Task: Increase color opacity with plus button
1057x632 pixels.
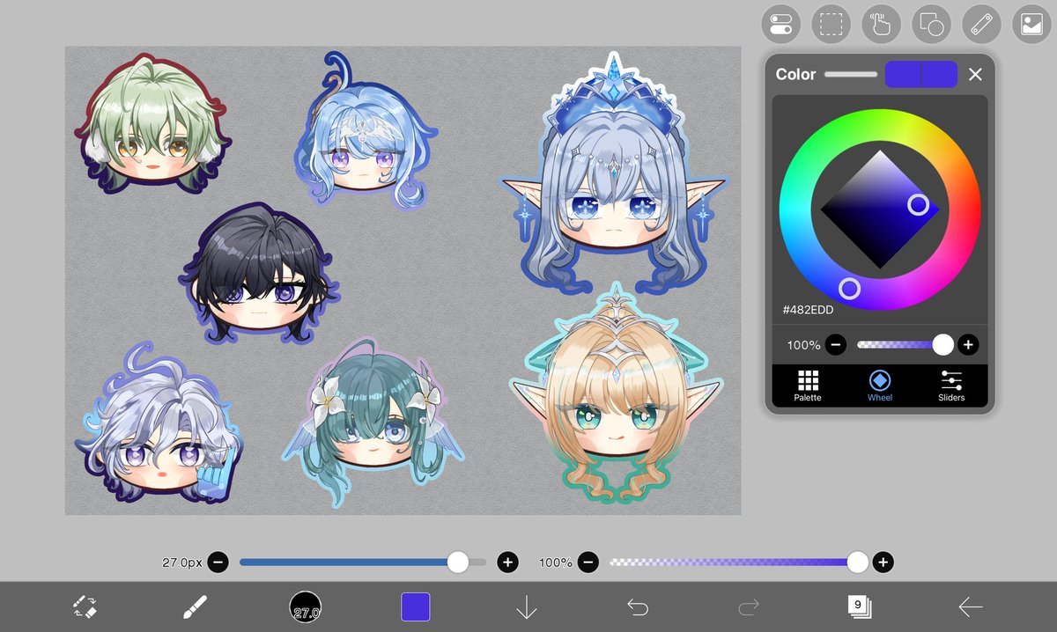Action: tap(968, 345)
